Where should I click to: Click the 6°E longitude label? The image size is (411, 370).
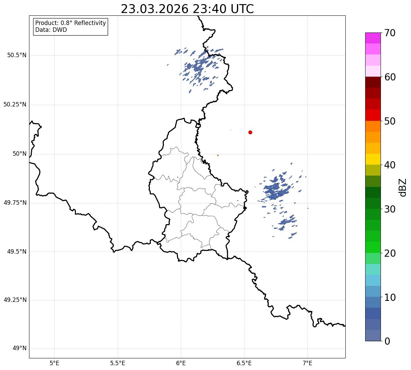(181, 363)
